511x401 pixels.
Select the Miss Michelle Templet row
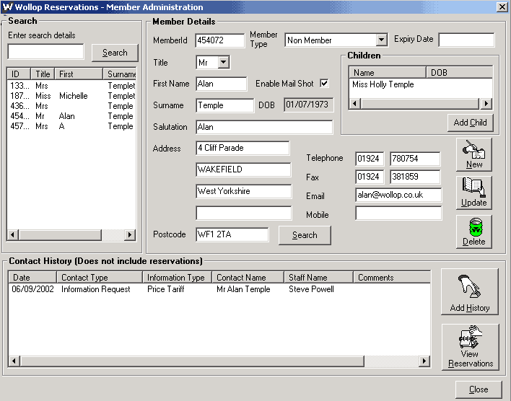click(x=71, y=96)
